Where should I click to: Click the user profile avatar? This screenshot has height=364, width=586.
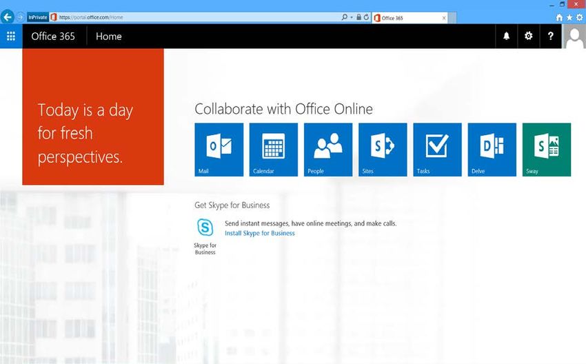pyautogui.click(x=574, y=37)
